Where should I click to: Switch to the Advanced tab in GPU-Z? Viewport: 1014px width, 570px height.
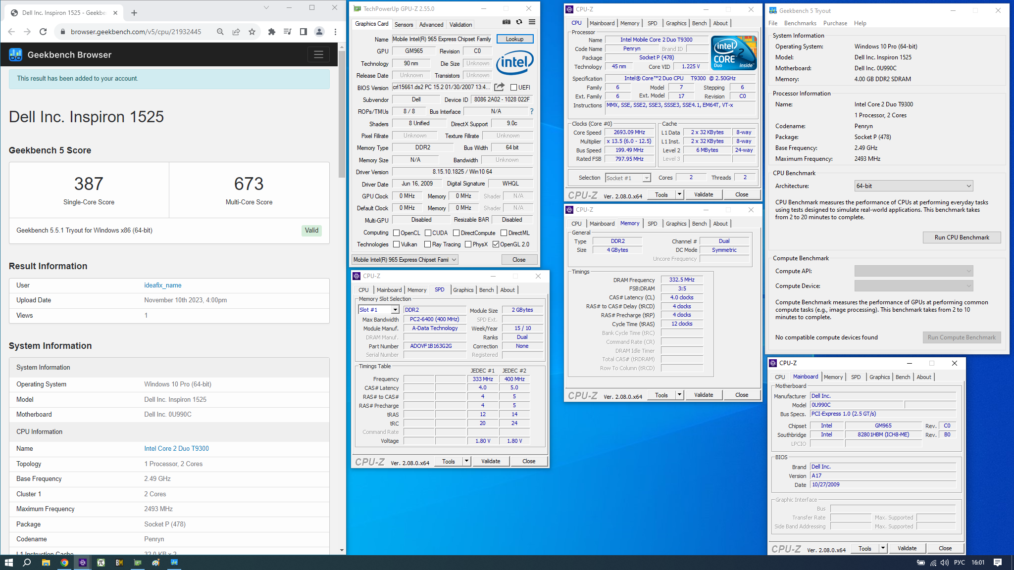point(431,25)
